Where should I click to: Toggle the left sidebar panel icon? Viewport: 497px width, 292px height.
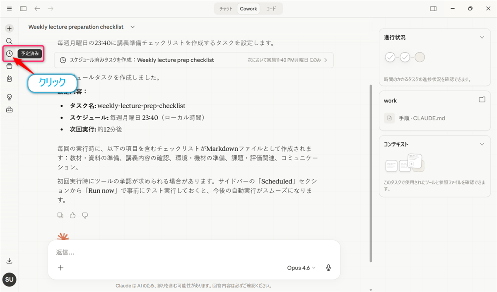point(23,8)
